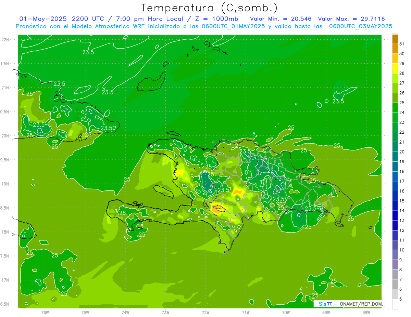This screenshot has width=411, height=317.
Task: Click the 20N latitude axis label
Action: (5, 136)
